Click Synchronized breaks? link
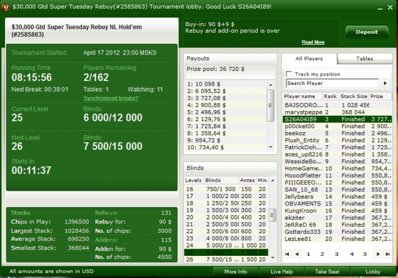This screenshot has height=278, width=398. [x=111, y=98]
